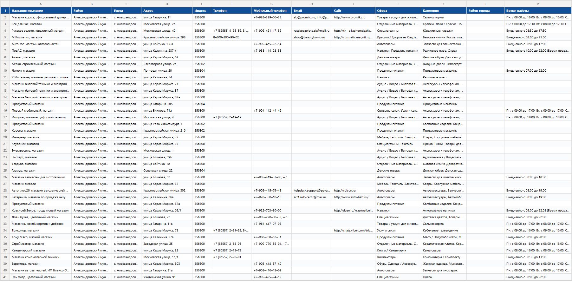Select email cell "russkoezoloto.sk@mail.ru"

click(x=312, y=31)
